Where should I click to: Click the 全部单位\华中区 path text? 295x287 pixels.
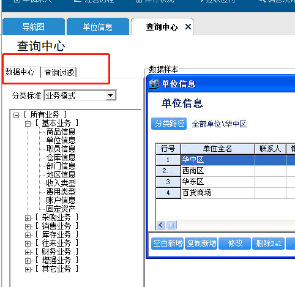[x=219, y=124]
